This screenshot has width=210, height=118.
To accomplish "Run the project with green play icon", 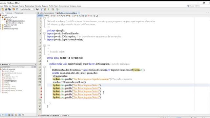I will click(49, 9).
